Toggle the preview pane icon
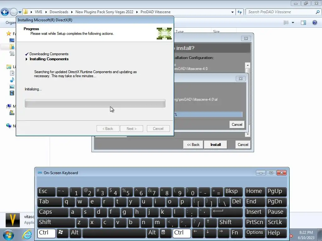Image resolution: width=322 pixels, height=241 pixels. (303, 23)
